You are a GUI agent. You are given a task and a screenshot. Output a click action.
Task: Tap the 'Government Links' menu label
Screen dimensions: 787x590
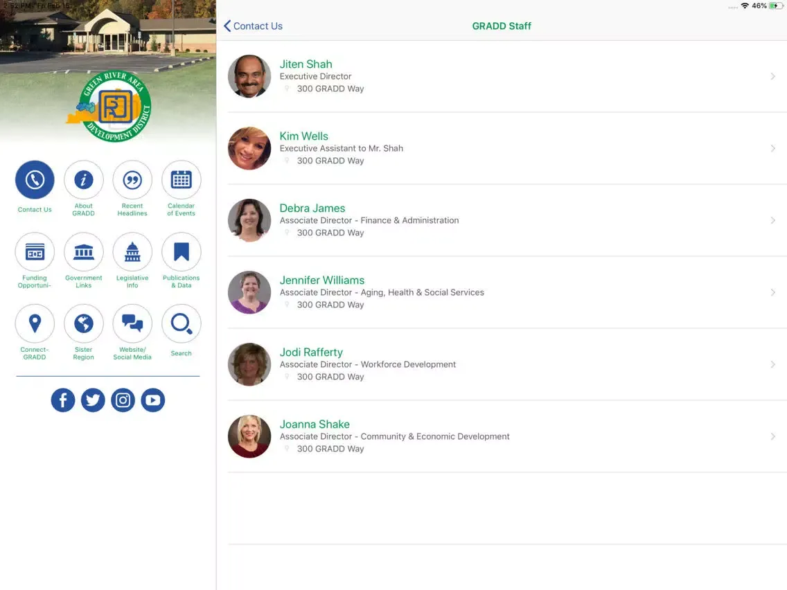coord(83,281)
